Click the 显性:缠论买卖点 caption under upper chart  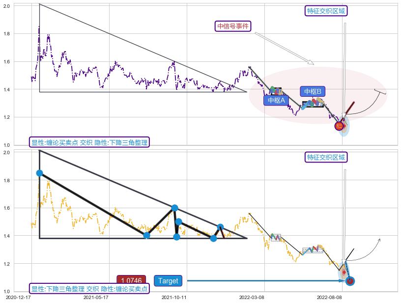click(x=89, y=142)
